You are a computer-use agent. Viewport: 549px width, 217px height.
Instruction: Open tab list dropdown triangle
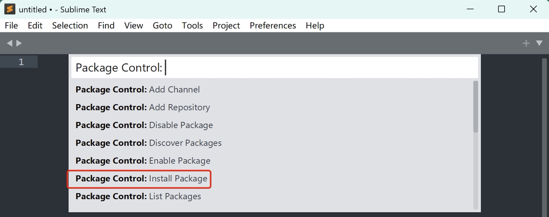pos(539,43)
